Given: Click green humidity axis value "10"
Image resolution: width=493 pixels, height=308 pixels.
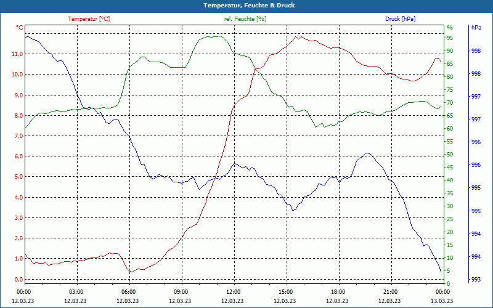Looking at the screenshot, I should click(x=450, y=258).
